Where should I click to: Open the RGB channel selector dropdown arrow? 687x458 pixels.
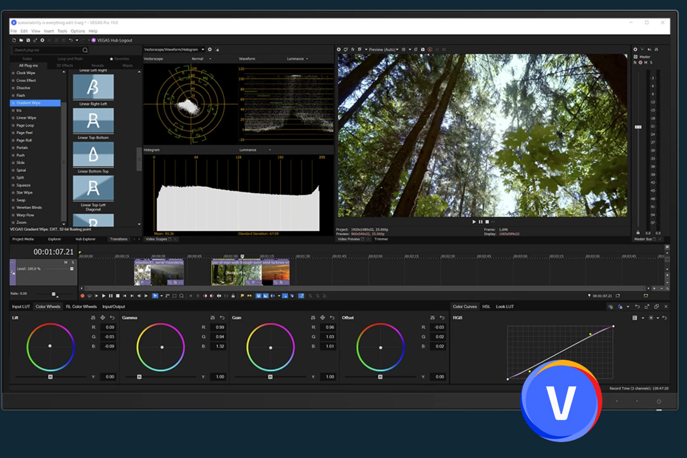tap(642, 318)
